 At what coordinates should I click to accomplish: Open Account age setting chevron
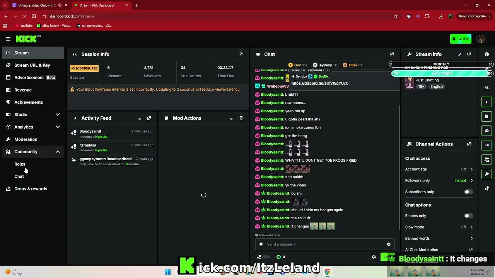(471, 169)
